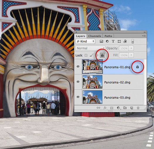The height and width of the screenshot is (149, 154).
Task: Close the Layers panel group
Action: point(76,32)
